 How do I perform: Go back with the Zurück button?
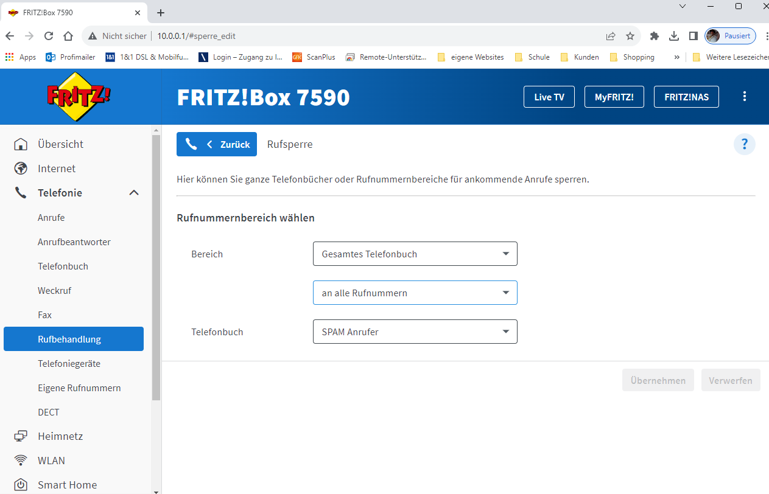(x=217, y=144)
